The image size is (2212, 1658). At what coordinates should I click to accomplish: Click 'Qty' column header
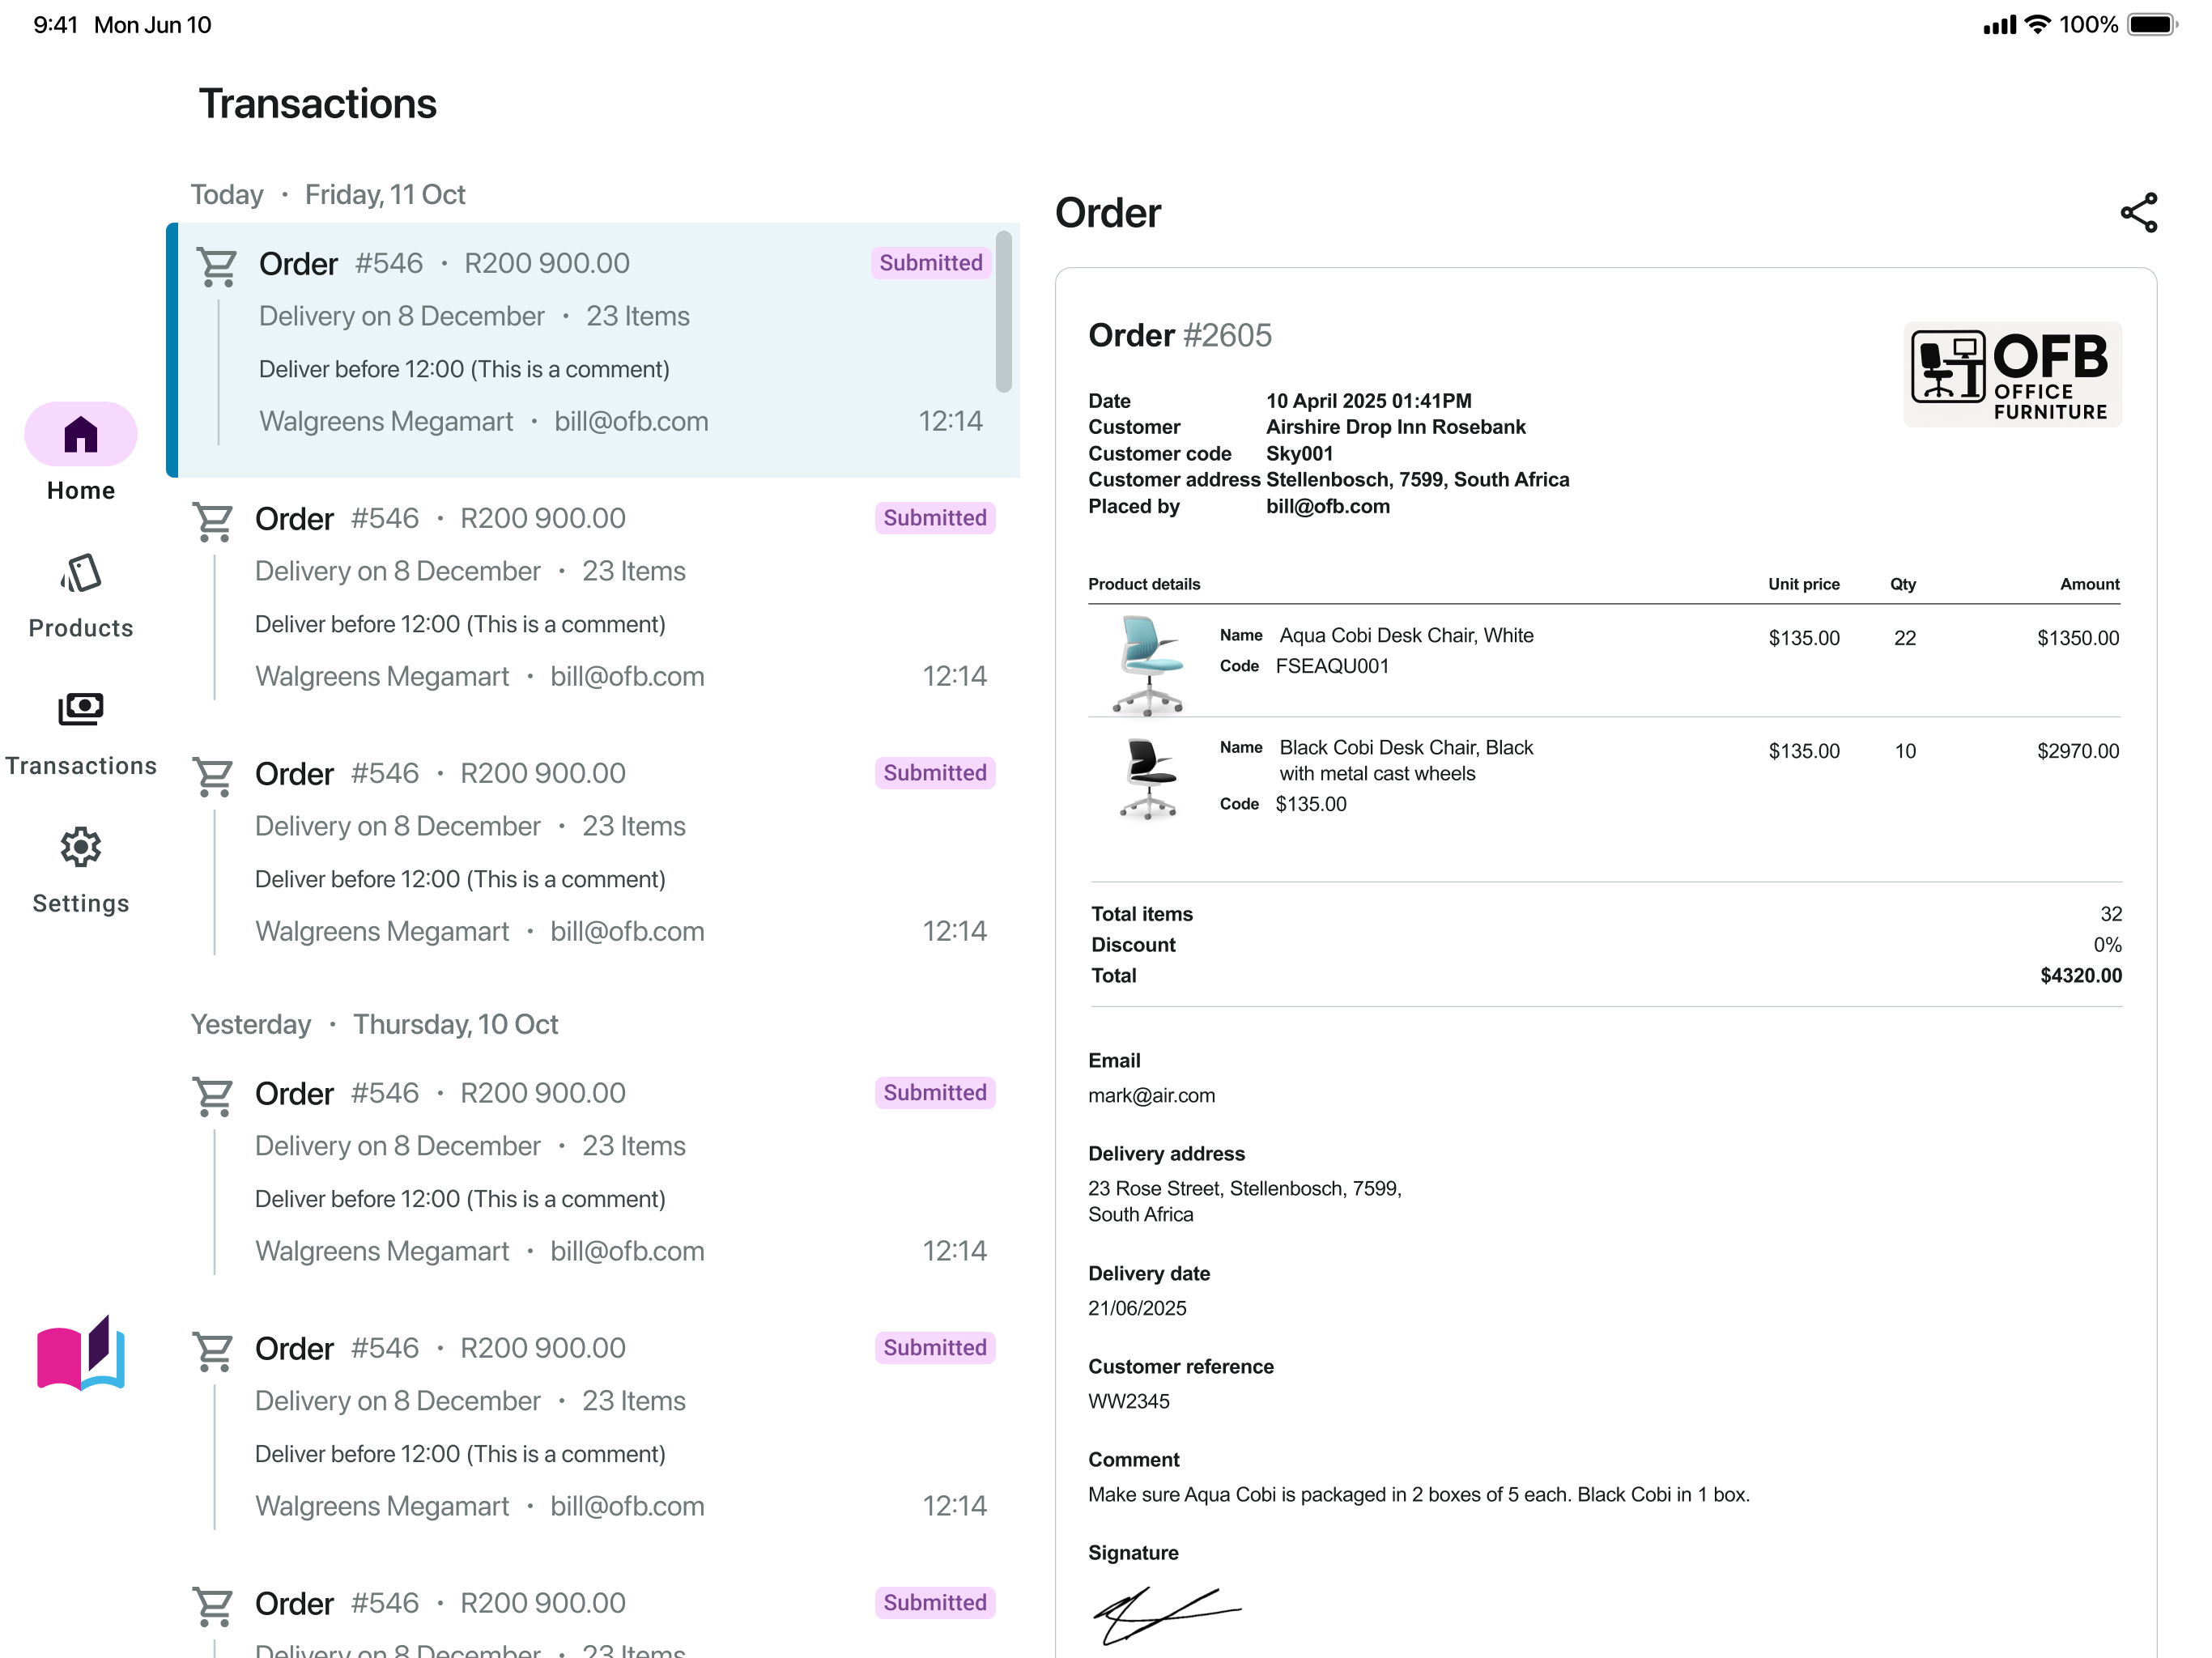[1903, 584]
